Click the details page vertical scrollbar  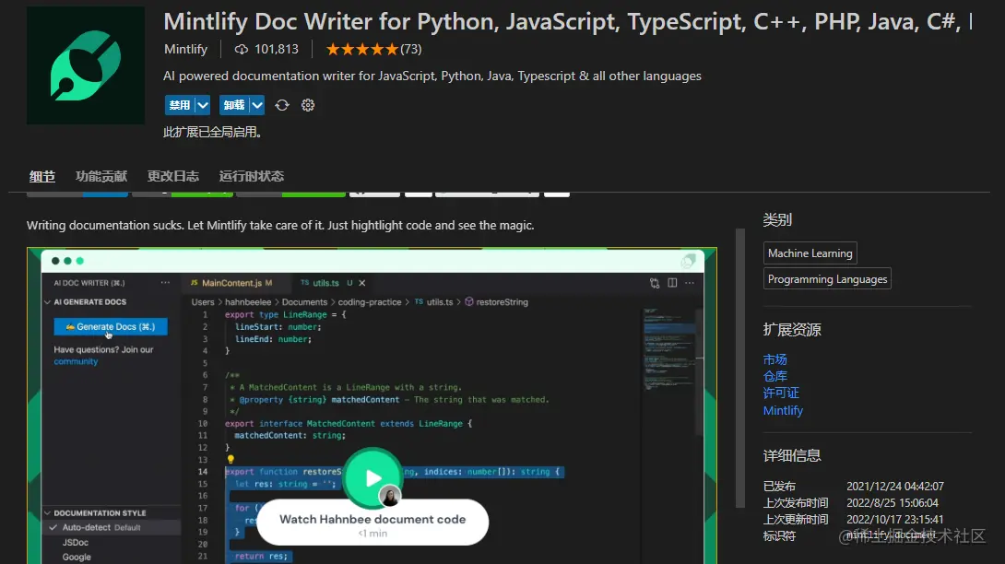[740, 368]
